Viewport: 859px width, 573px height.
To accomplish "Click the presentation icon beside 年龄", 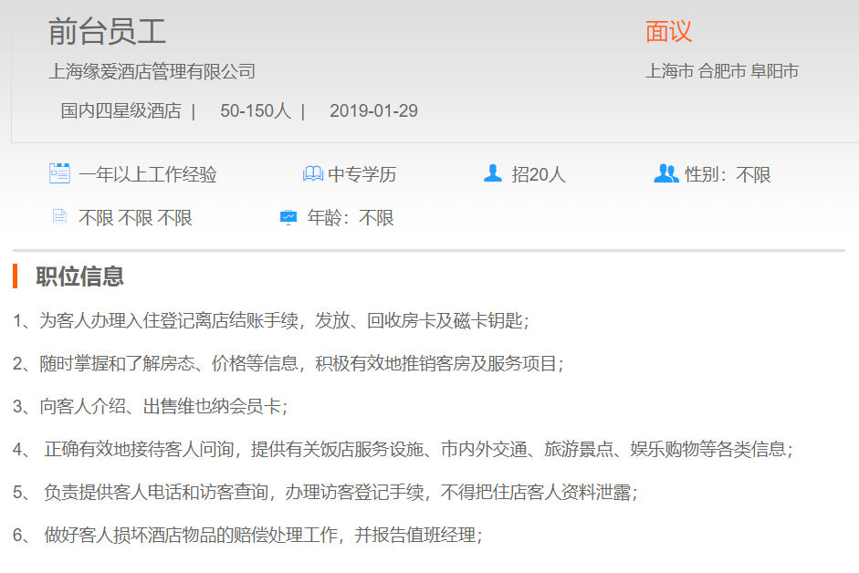I will [x=288, y=217].
